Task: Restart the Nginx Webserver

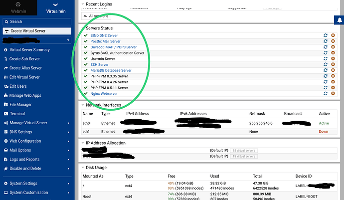Action: coord(326,94)
